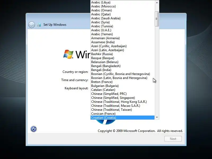Choose Bosnian (Latin, Bosnia and Herzegovina)
The image size is (212, 159).
tap(122, 78)
